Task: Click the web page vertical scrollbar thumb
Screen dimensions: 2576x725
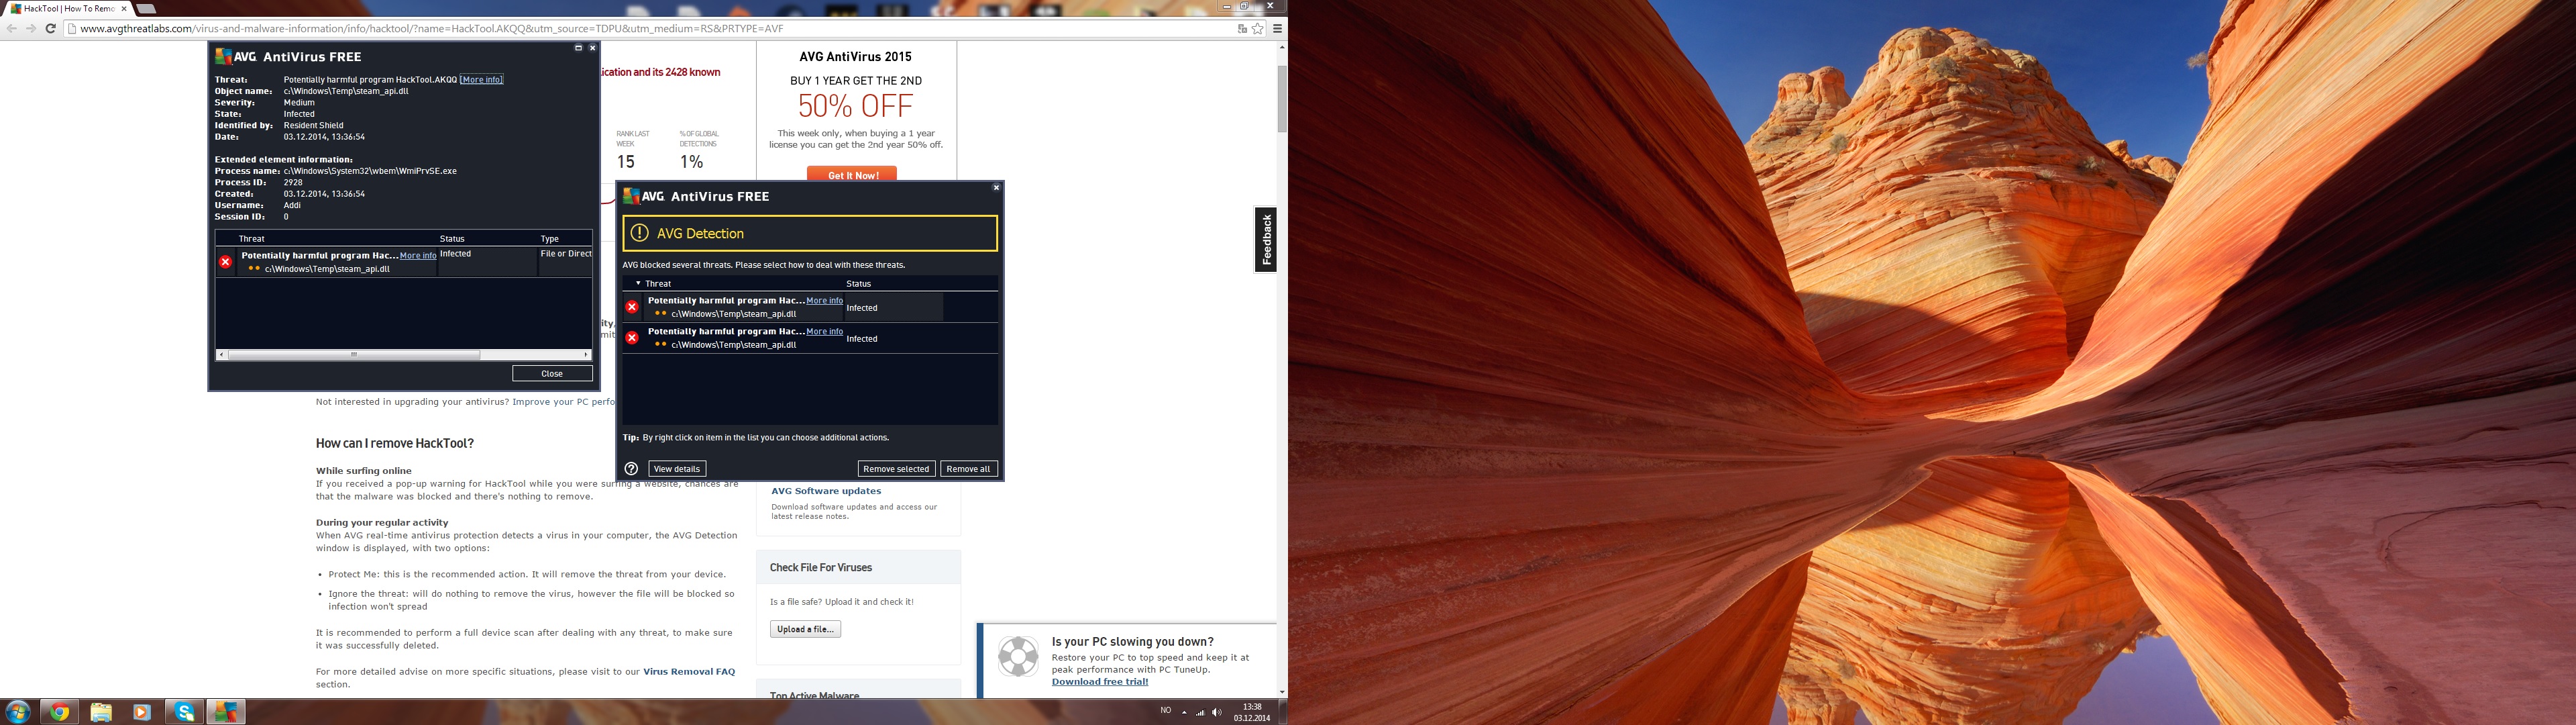Action: point(1282,98)
